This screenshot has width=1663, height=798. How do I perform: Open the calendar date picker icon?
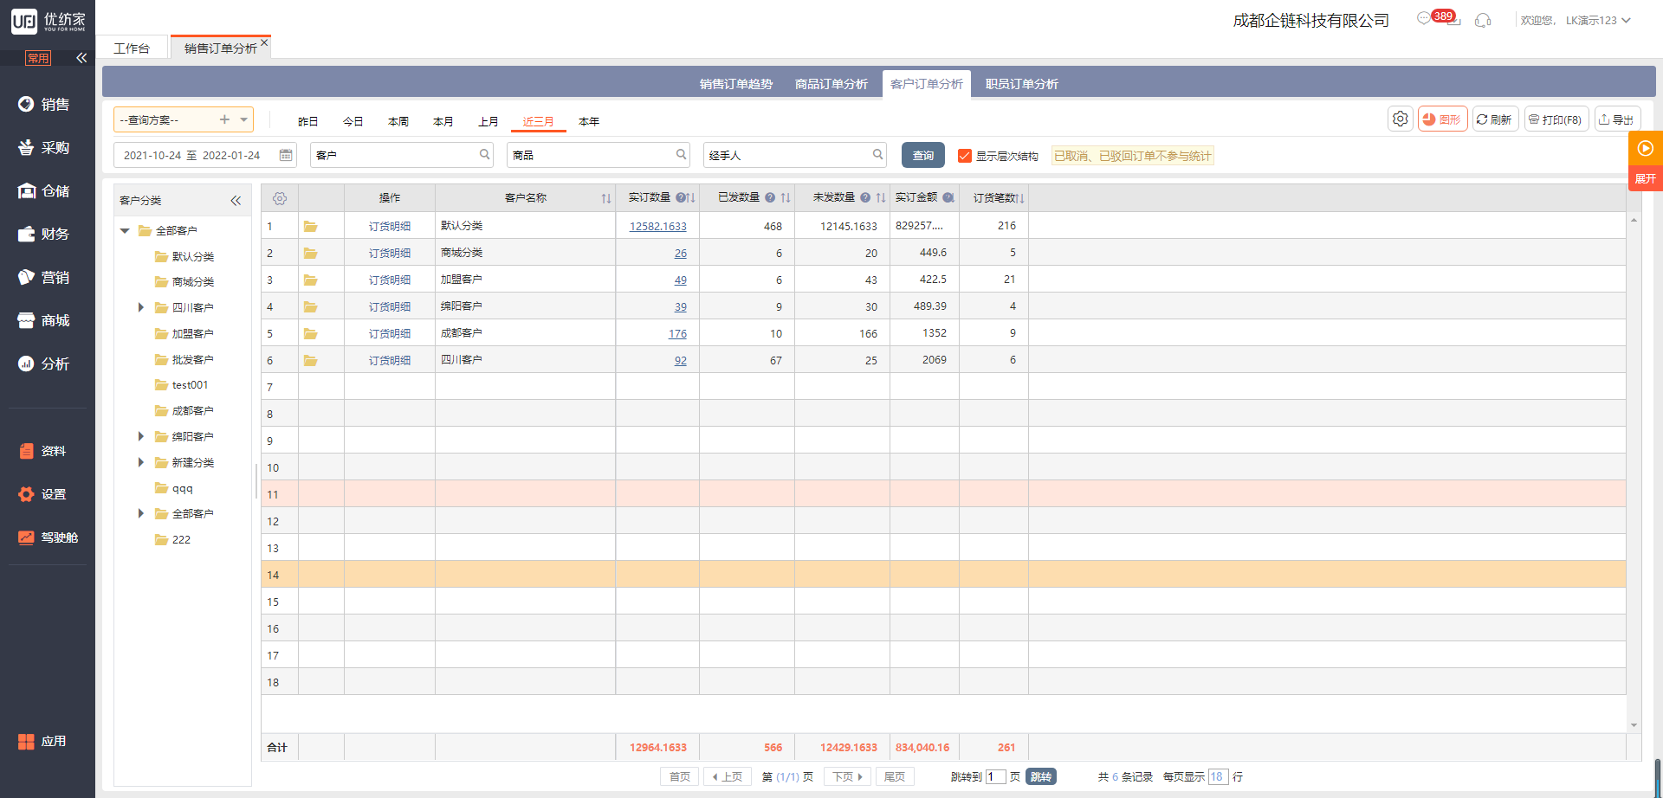[286, 155]
